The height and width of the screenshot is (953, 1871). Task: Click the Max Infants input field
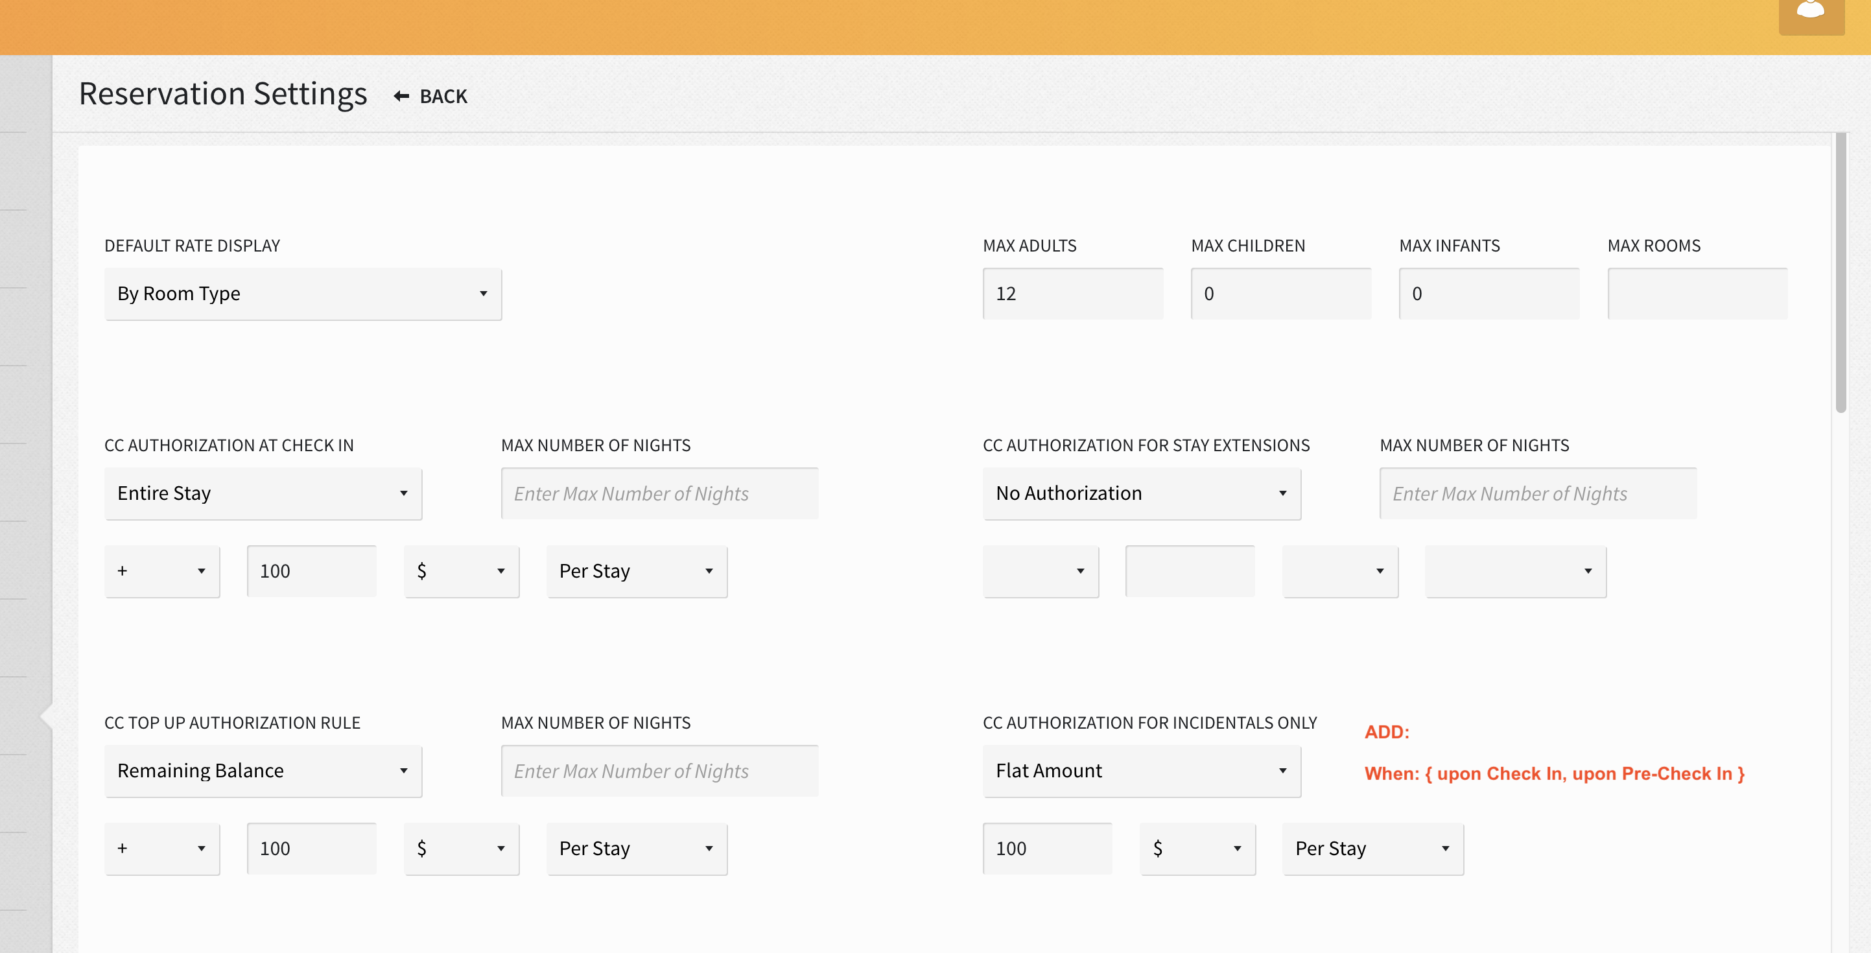tap(1489, 294)
